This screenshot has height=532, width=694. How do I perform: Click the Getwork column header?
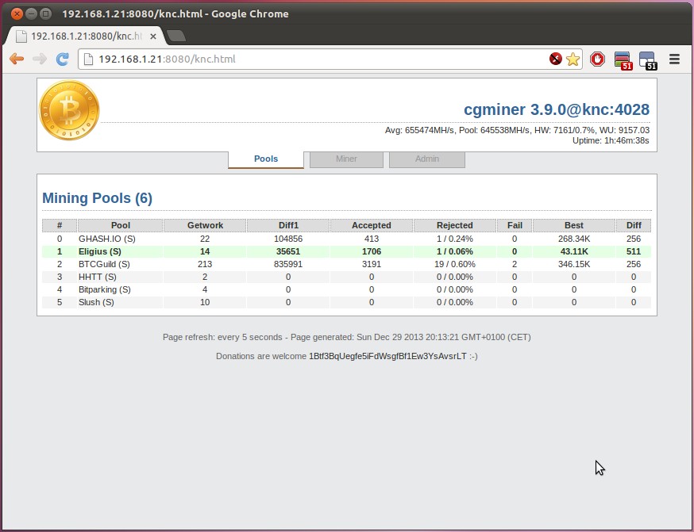205,225
